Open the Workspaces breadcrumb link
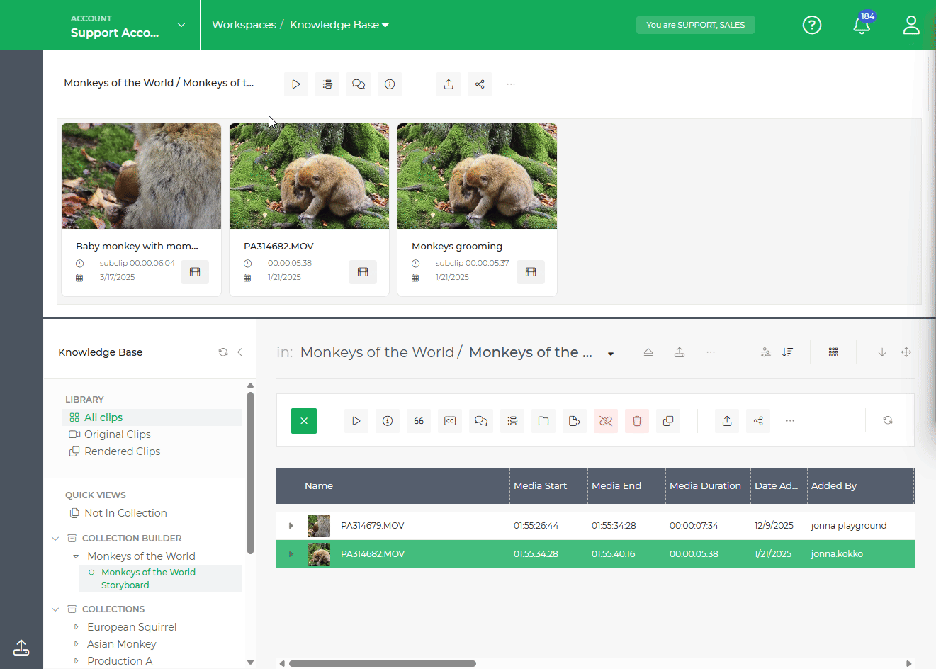Image resolution: width=936 pixels, height=669 pixels. 244,23
